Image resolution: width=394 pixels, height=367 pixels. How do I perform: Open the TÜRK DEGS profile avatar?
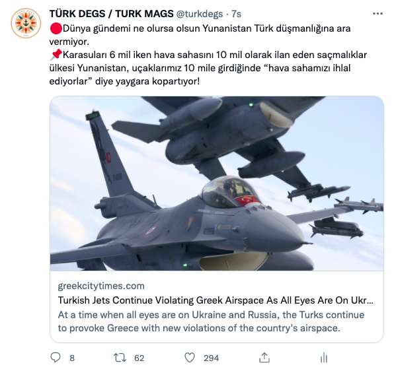[26, 23]
